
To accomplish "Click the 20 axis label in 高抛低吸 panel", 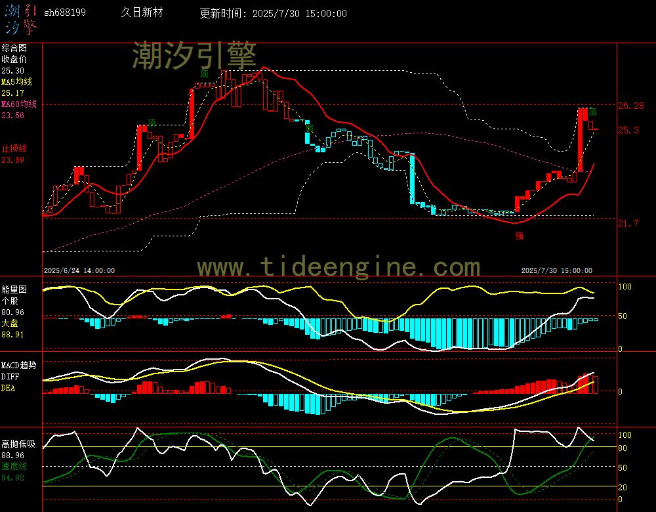I will (623, 487).
